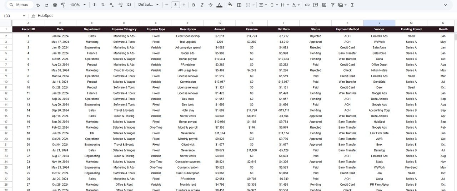Select the Payment Method header cell
457x191 pixels.
point(347,29)
